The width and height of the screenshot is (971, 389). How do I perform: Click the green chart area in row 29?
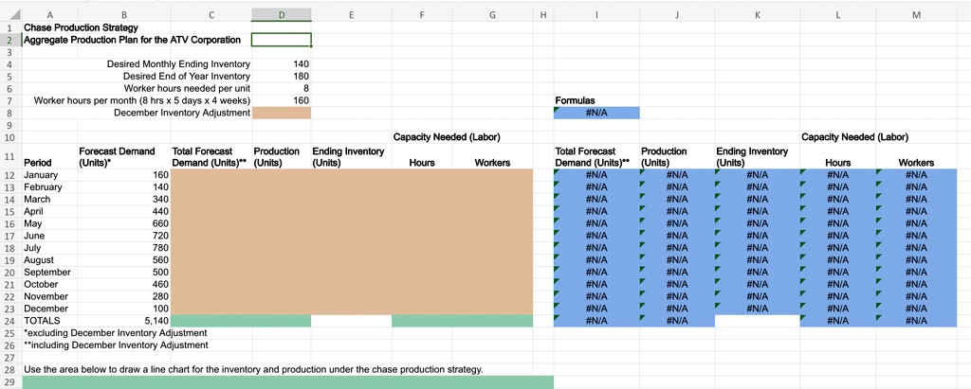click(x=286, y=381)
